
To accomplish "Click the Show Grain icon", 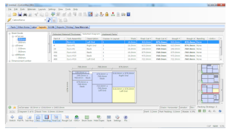I will [x=87, y=118].
